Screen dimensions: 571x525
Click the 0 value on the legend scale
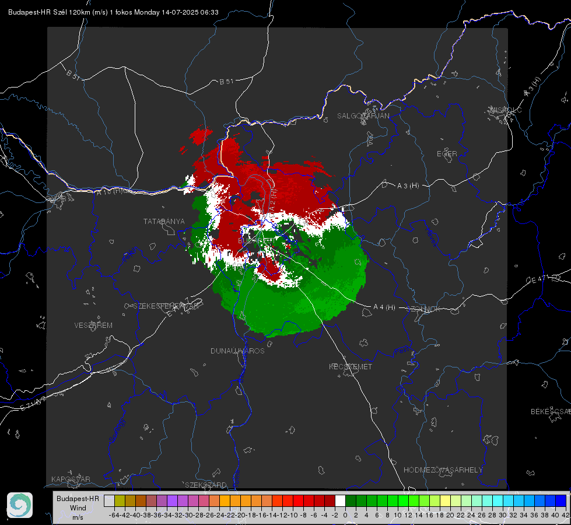[x=345, y=515]
